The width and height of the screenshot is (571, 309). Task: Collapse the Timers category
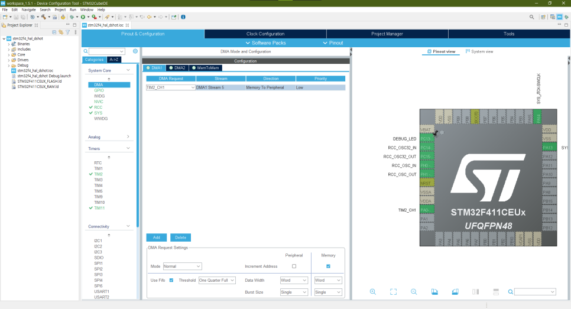[128, 148]
